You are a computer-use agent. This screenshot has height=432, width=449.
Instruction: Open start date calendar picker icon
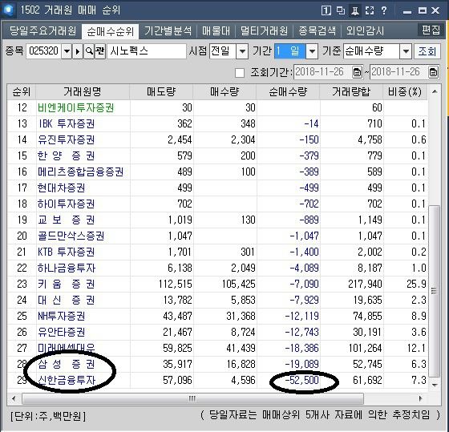[357, 72]
